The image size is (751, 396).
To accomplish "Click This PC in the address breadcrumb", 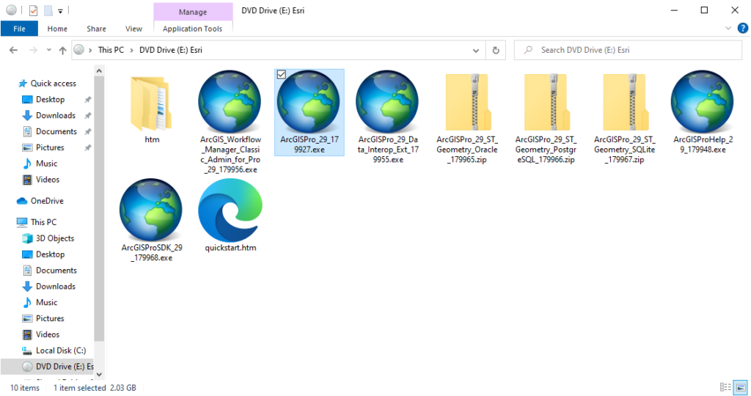I will (x=111, y=50).
